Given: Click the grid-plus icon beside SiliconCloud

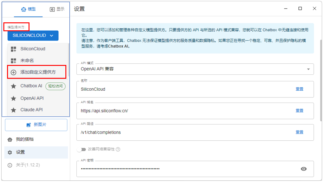Looking at the screenshot, I should (x=14, y=49).
